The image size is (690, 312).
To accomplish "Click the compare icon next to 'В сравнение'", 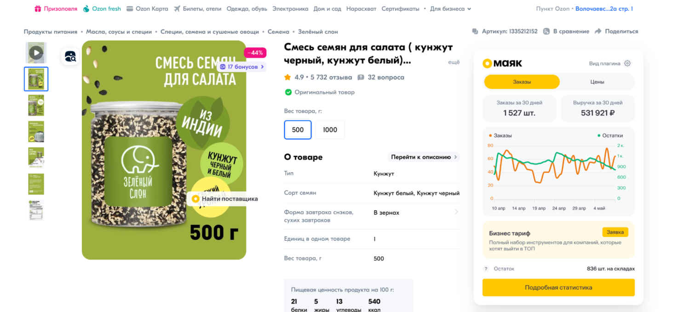I will 546,31.
